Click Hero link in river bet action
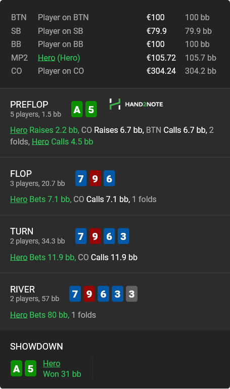Image resolution: width=230 pixels, height=389 pixels. [x=19, y=315]
